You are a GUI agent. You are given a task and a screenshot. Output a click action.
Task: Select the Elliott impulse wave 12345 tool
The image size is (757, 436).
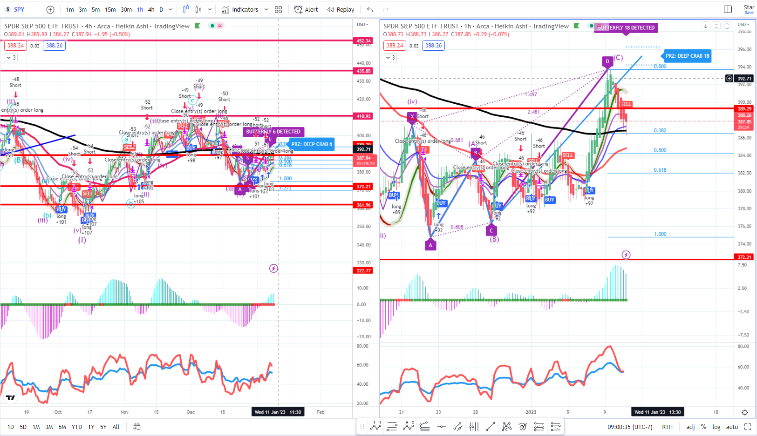click(x=376, y=426)
